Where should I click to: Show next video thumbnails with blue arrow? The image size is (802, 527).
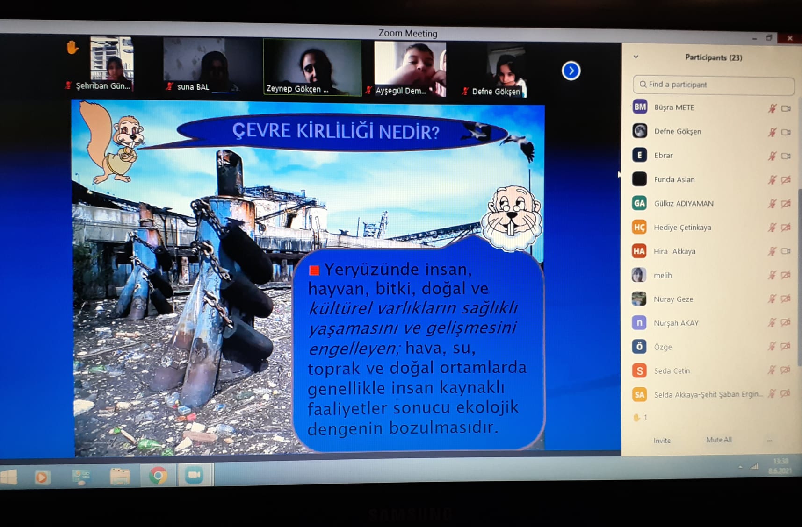(x=571, y=71)
